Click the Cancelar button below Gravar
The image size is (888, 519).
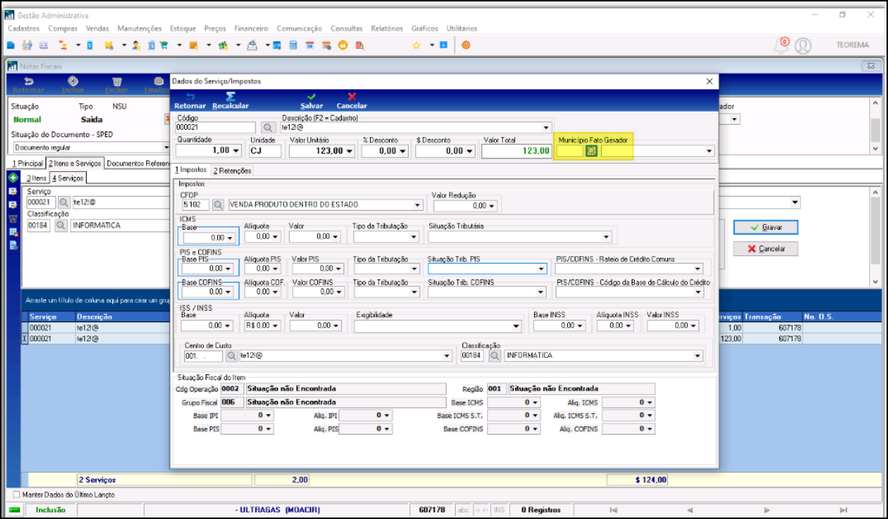[765, 249]
